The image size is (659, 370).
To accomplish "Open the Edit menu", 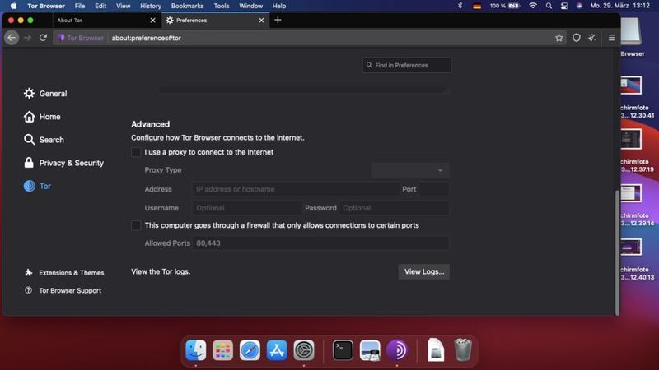I will click(x=100, y=6).
